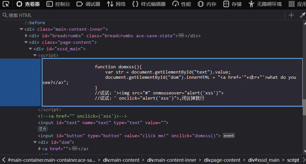Click the 闭合掉就行 onclick hint comment line
This screenshot has width=306, height=164.
point(149,98)
